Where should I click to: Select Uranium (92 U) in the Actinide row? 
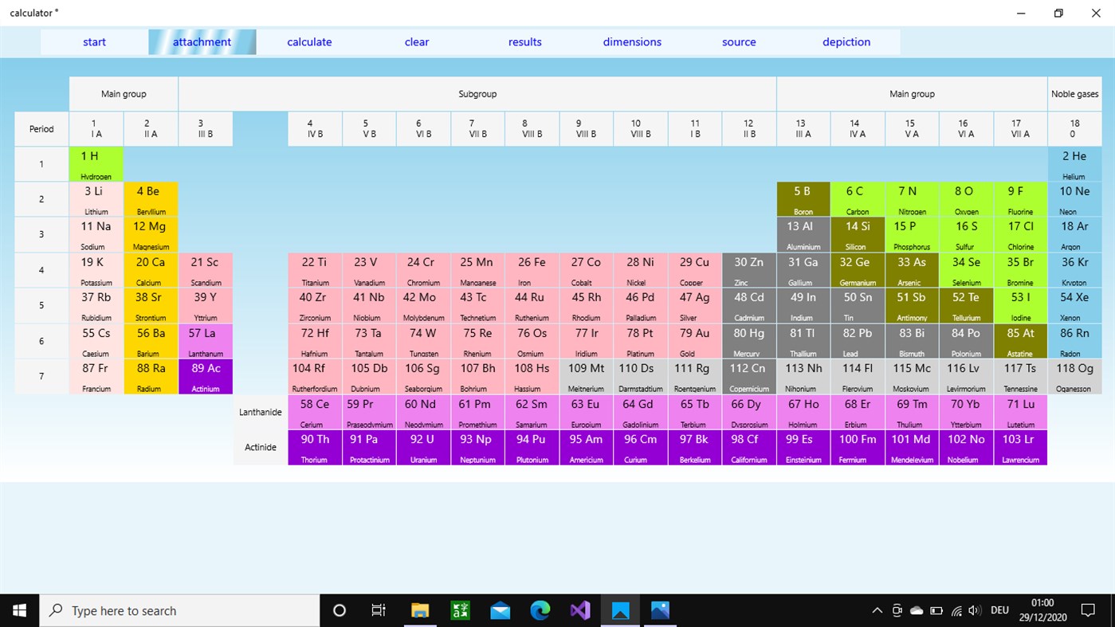[423, 447]
